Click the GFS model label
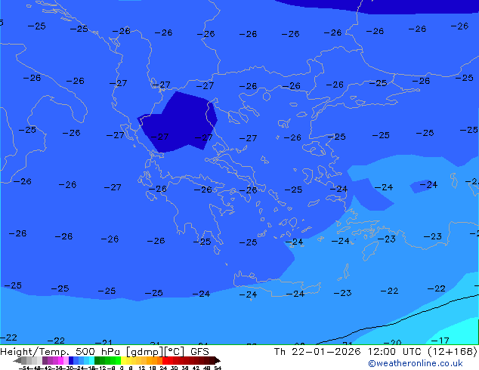479x370 pixels. coord(199,352)
